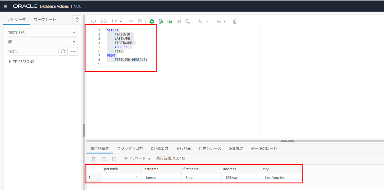The height and width of the screenshot is (190, 384).
Task: Expand the PERSONS table node
Action: click(x=10, y=61)
